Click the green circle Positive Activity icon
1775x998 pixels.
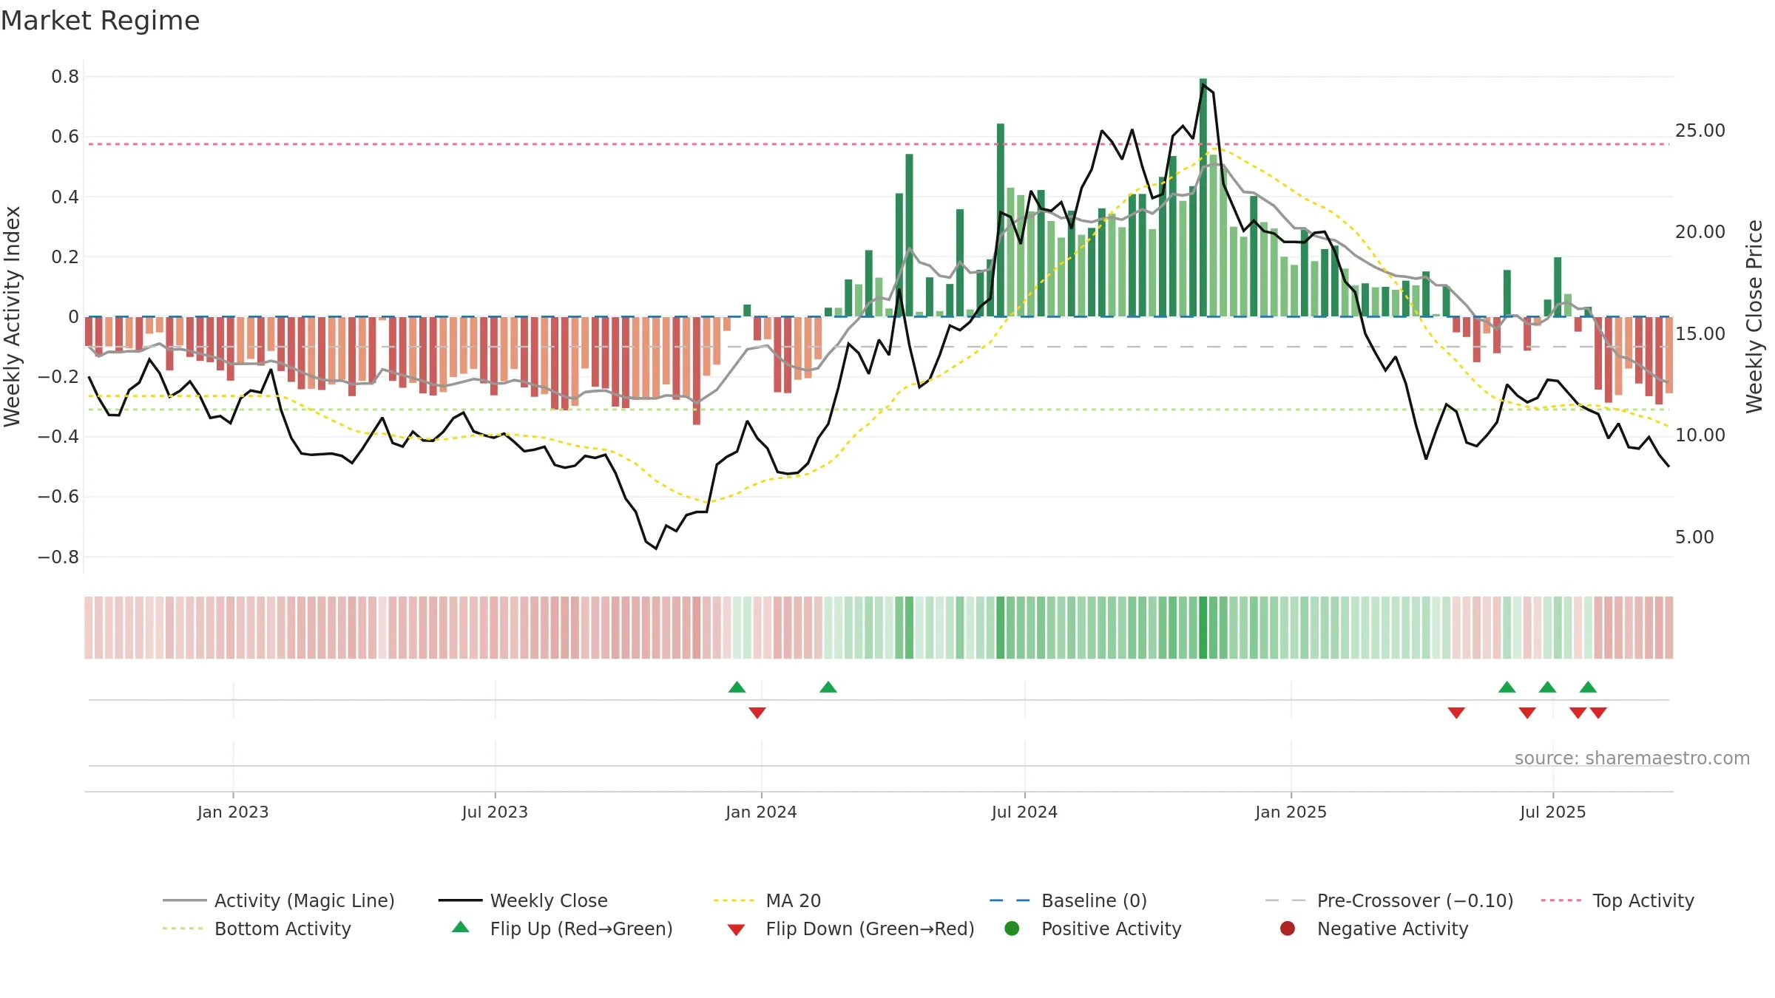(x=1012, y=928)
